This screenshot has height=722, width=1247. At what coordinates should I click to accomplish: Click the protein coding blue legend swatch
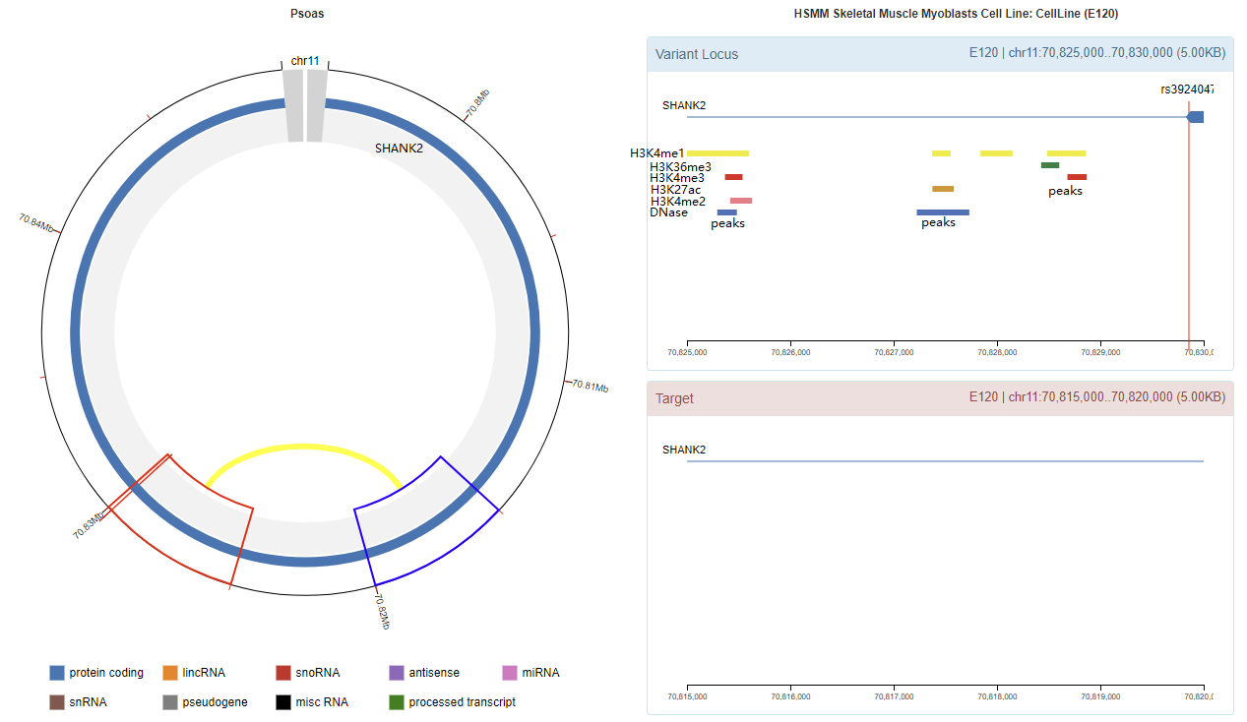57,673
